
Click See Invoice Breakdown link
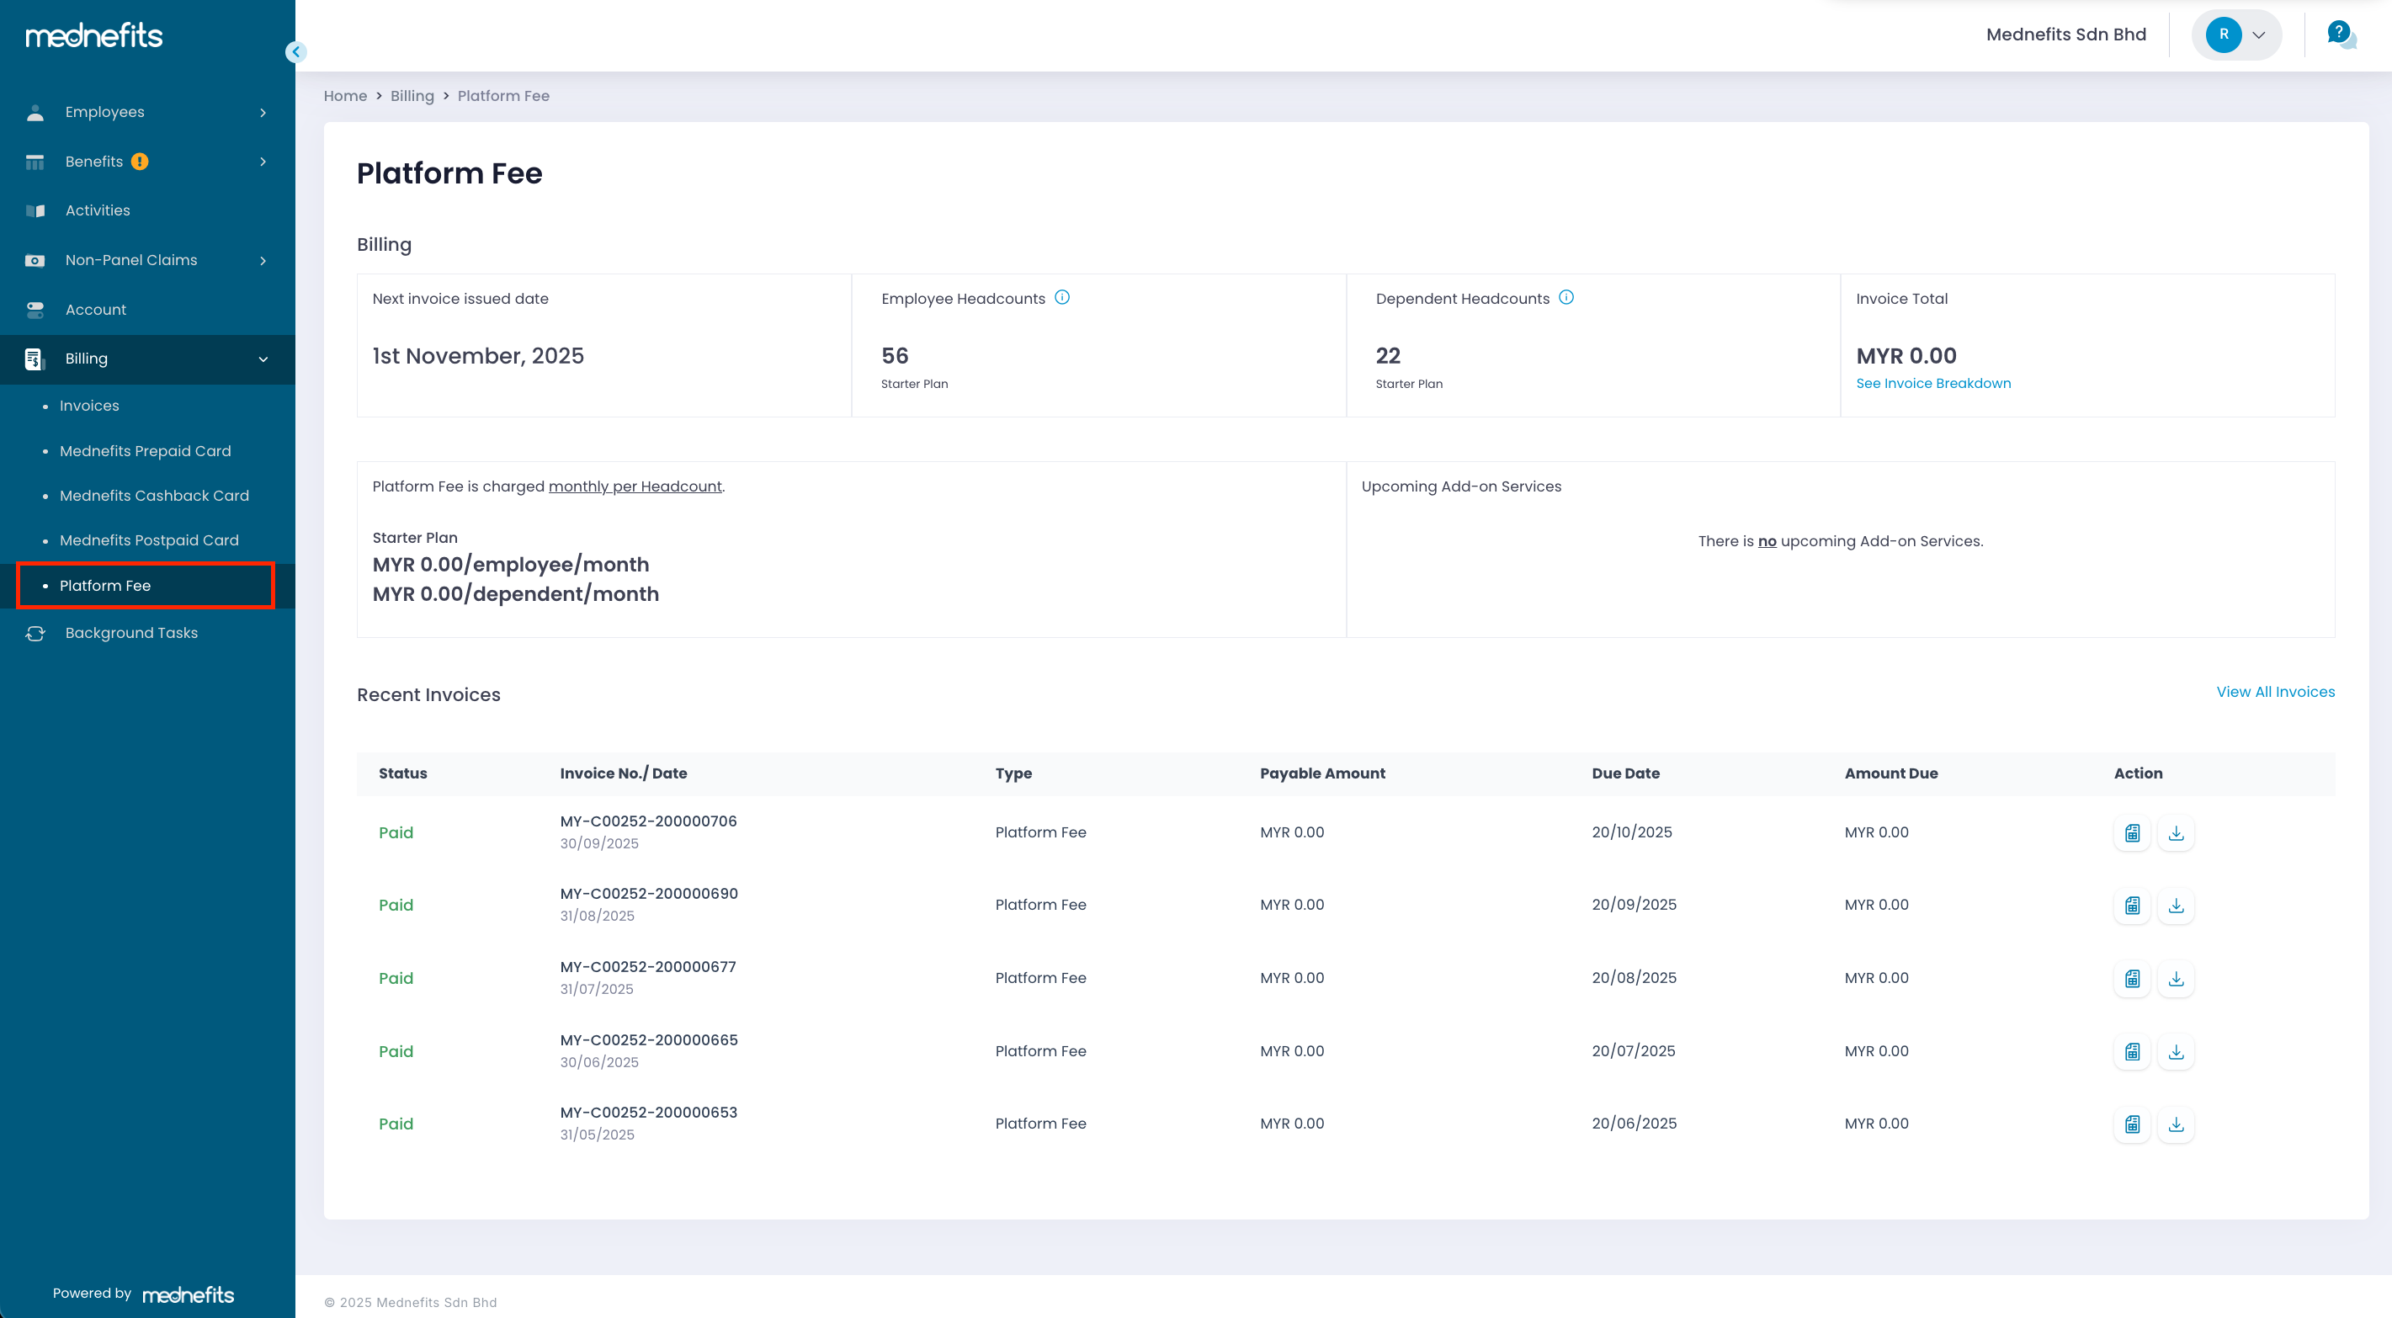point(1933,384)
